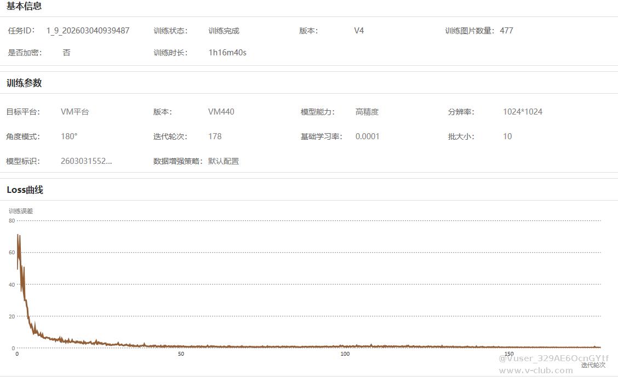Click the www.v-club.com watermark link
The image size is (618, 382).
[535, 370]
